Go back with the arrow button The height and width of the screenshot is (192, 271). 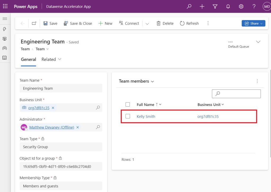point(22,23)
